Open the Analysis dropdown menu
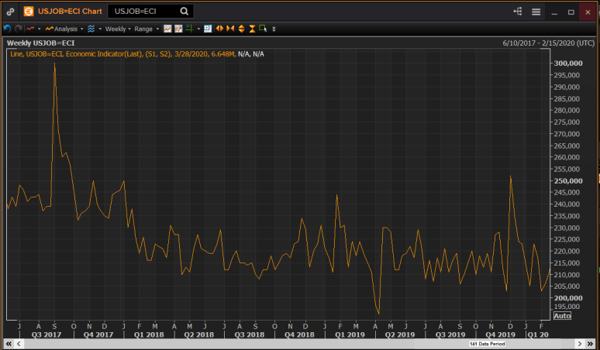 pyautogui.click(x=64, y=29)
